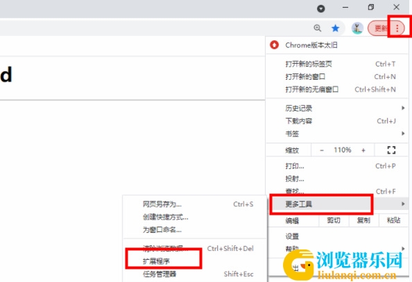
Task: Click the 复制 button in edit row
Action: pos(363,220)
